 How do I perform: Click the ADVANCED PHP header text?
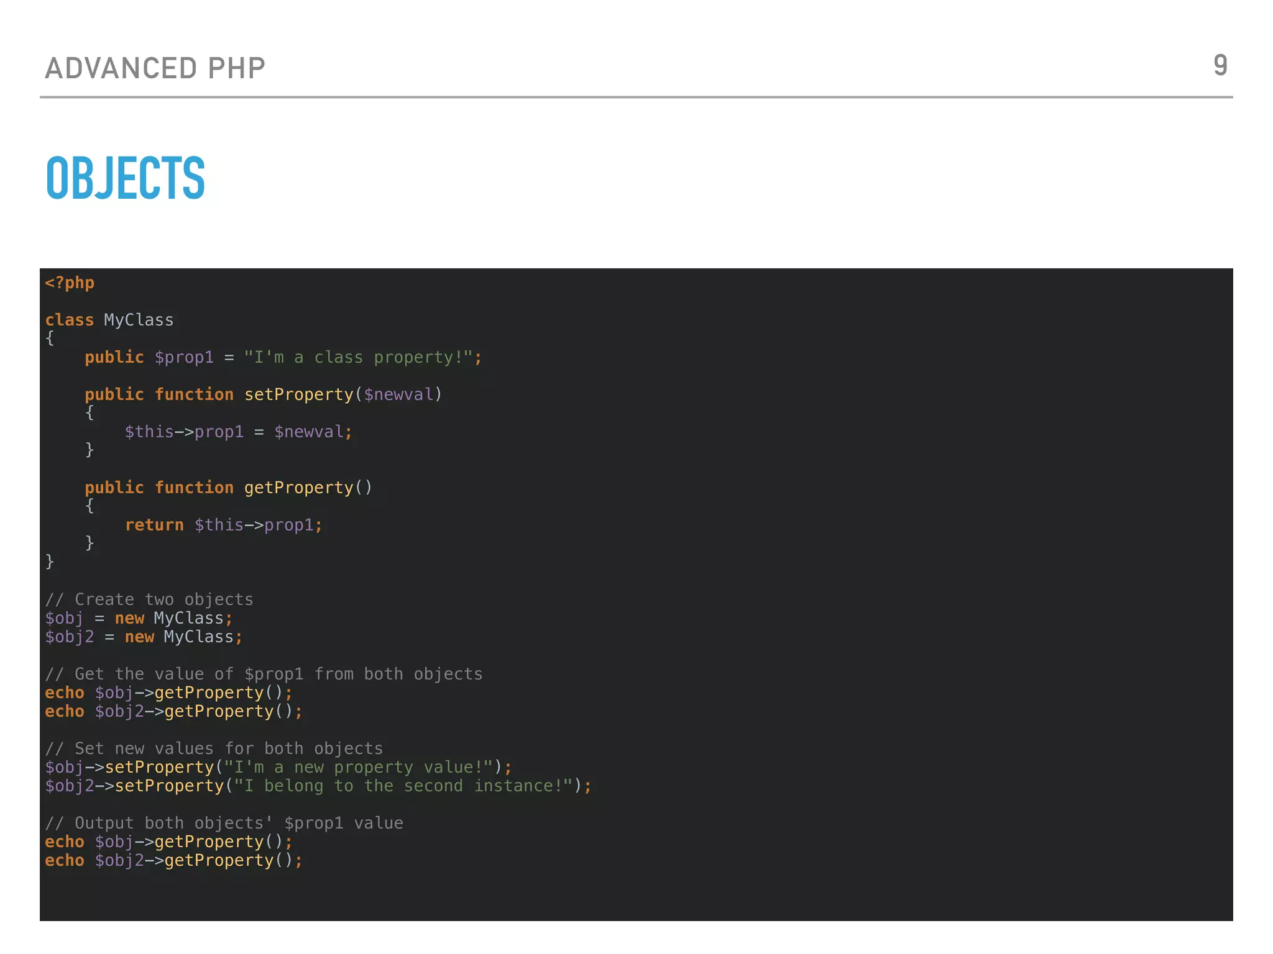(155, 68)
